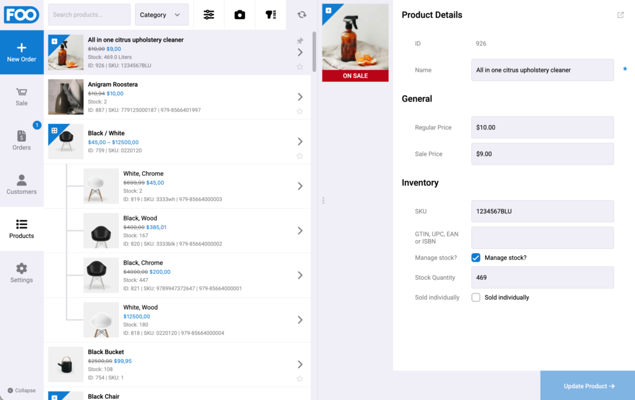Favorite the Black Bucket product star
This screenshot has width=635, height=400.
pos(300,379)
